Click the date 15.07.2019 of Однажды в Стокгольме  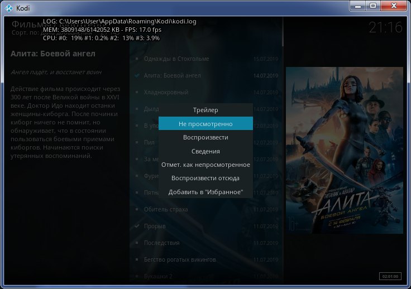coord(265,59)
